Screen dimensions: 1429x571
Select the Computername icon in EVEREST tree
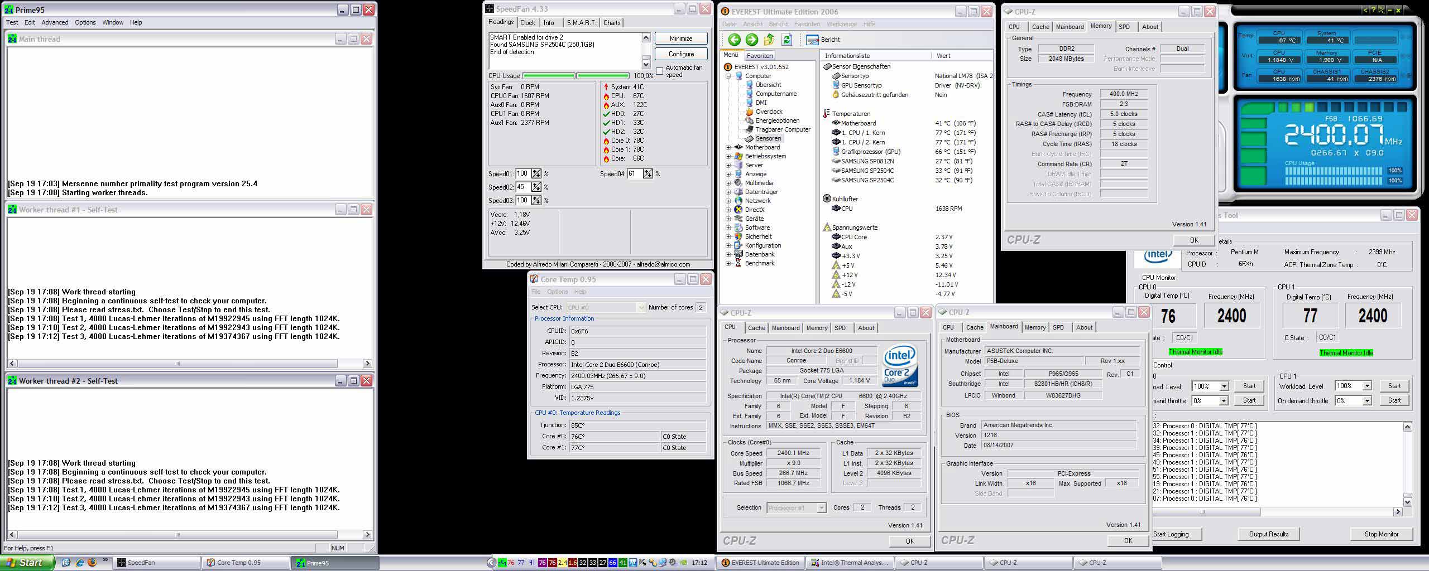[x=749, y=94]
